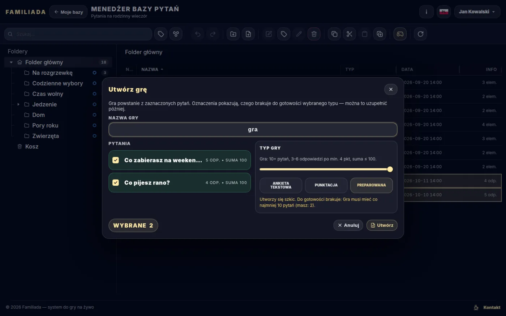This screenshot has height=316, width=506.
Task: Click the clipboard paste icon
Action: pos(365,34)
